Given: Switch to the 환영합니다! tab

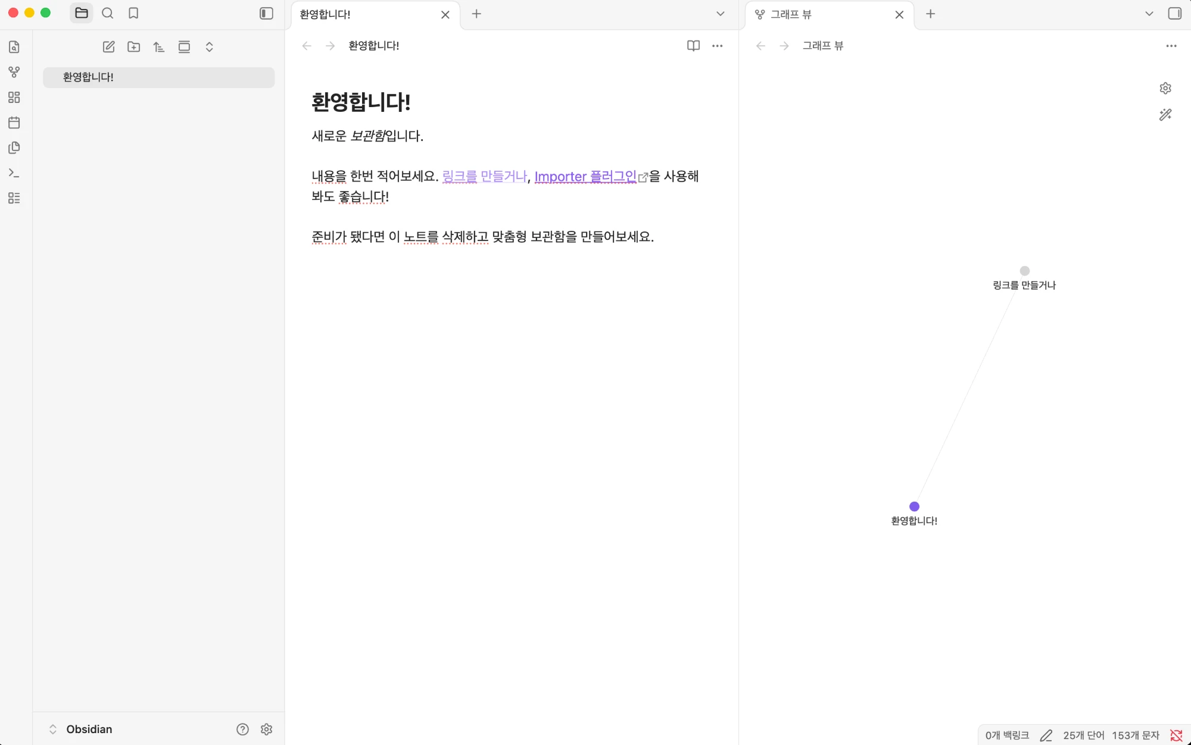Looking at the screenshot, I should pyautogui.click(x=375, y=14).
